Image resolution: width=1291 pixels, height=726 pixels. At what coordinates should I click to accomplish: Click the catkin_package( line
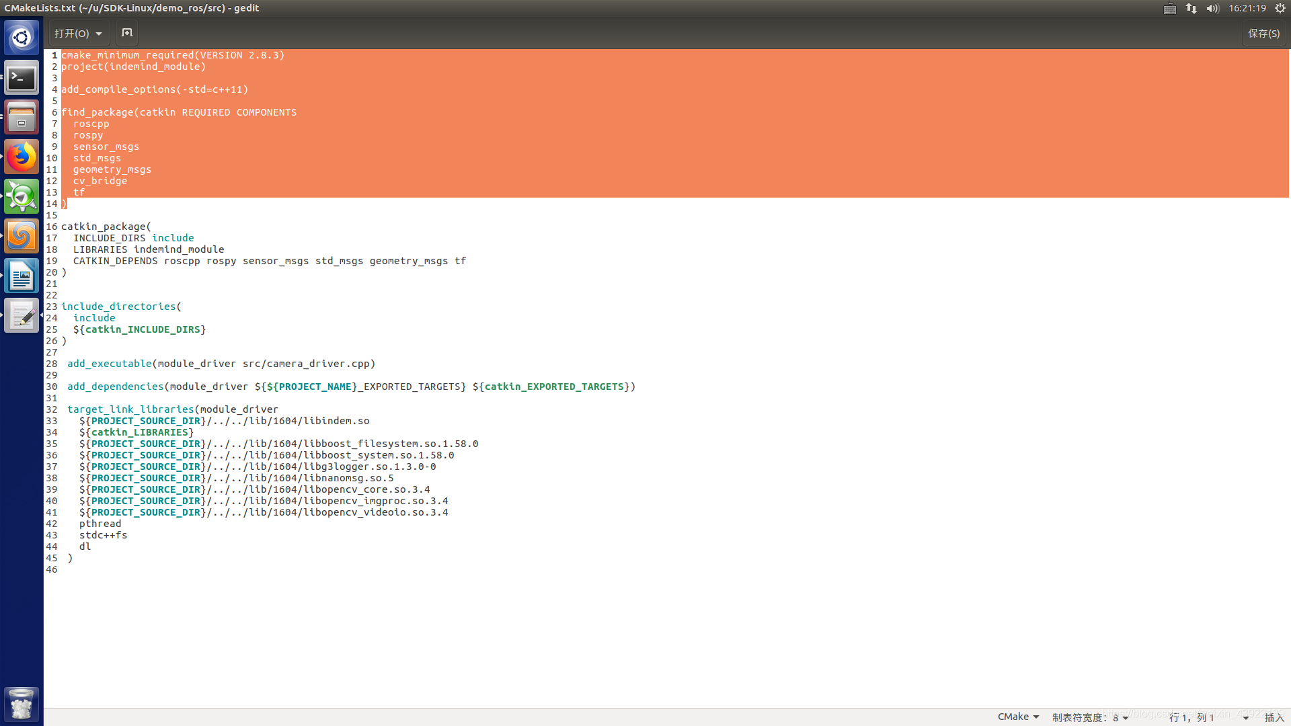[106, 227]
